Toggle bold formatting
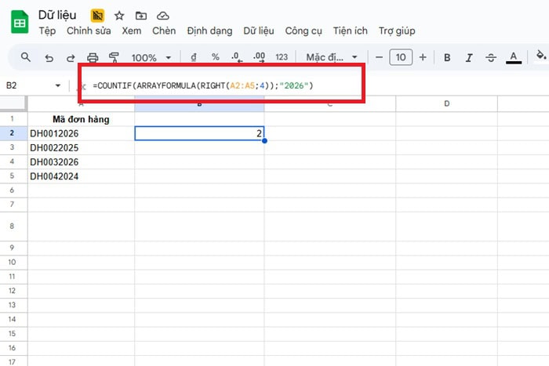 447,57
